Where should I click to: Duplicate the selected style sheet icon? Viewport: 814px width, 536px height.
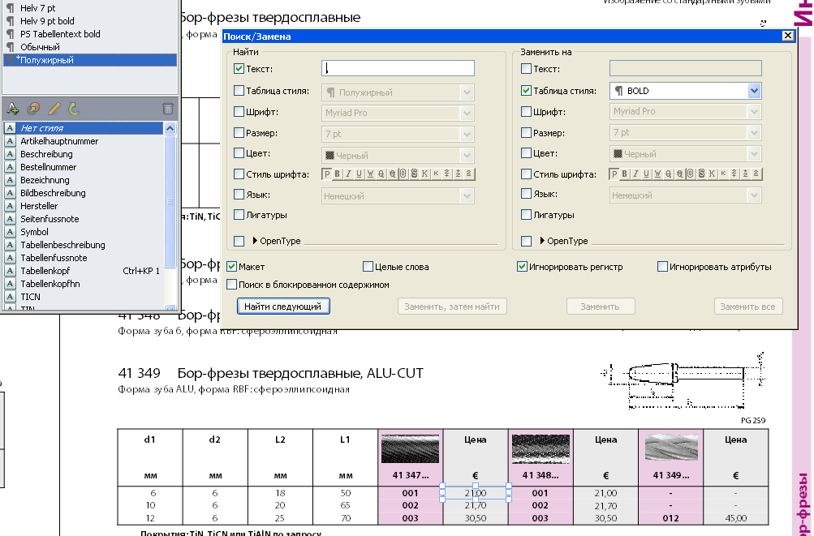33,109
